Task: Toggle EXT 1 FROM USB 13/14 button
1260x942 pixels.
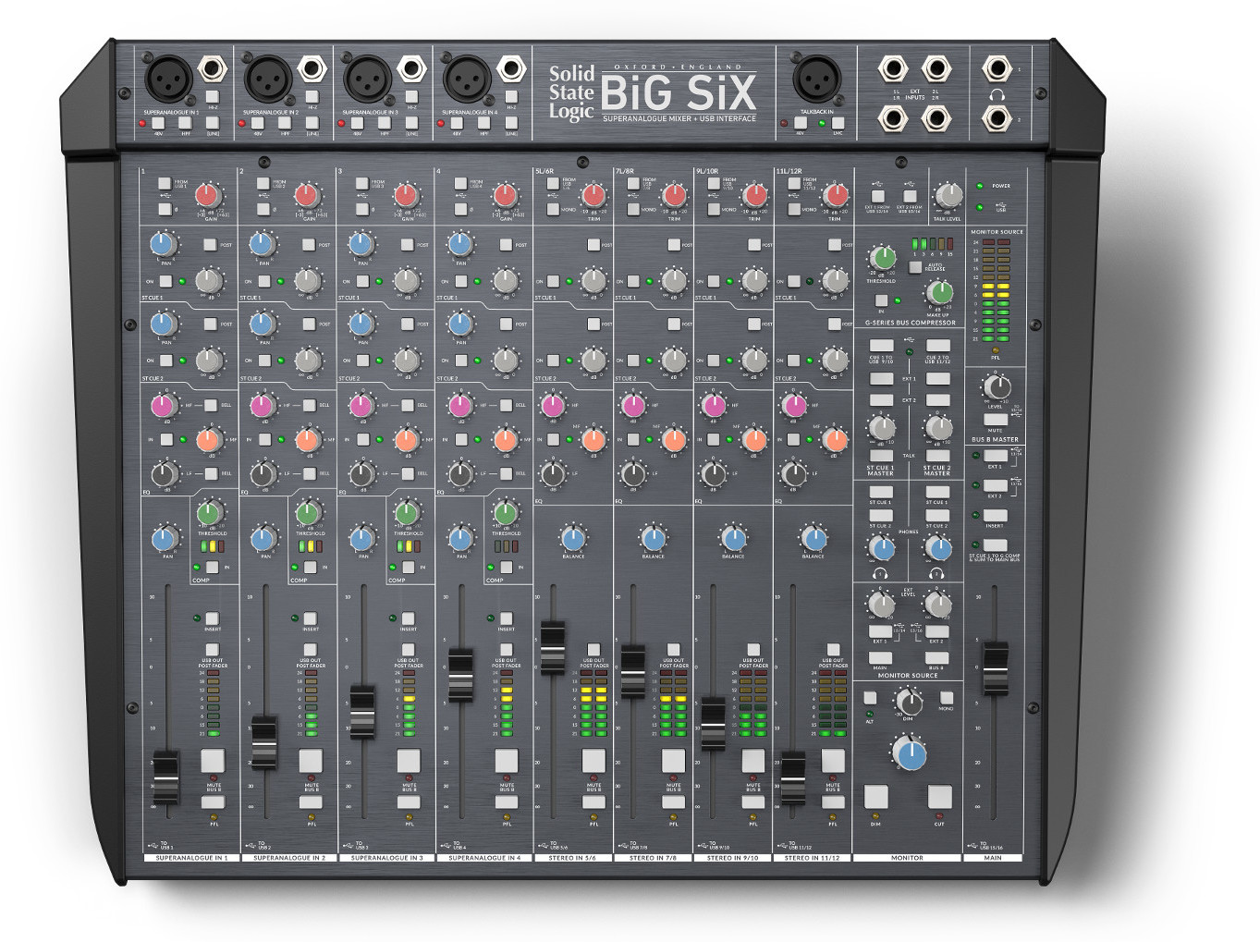Action: click(877, 196)
